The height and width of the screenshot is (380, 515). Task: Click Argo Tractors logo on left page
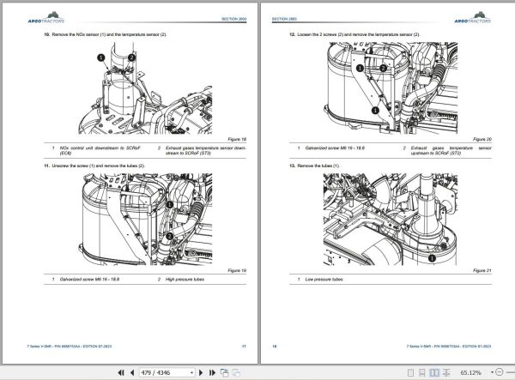tap(46, 18)
